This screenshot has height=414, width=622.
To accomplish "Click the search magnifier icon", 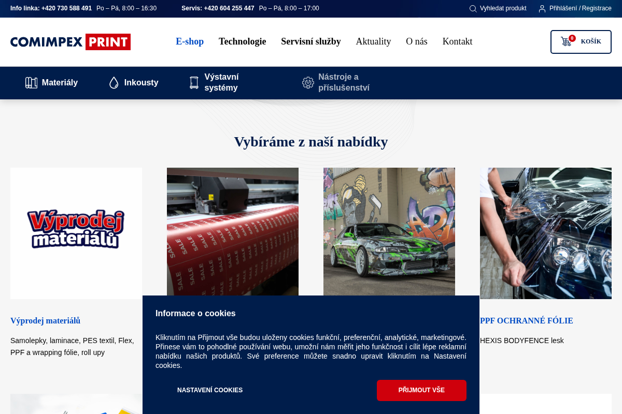I will point(473,9).
